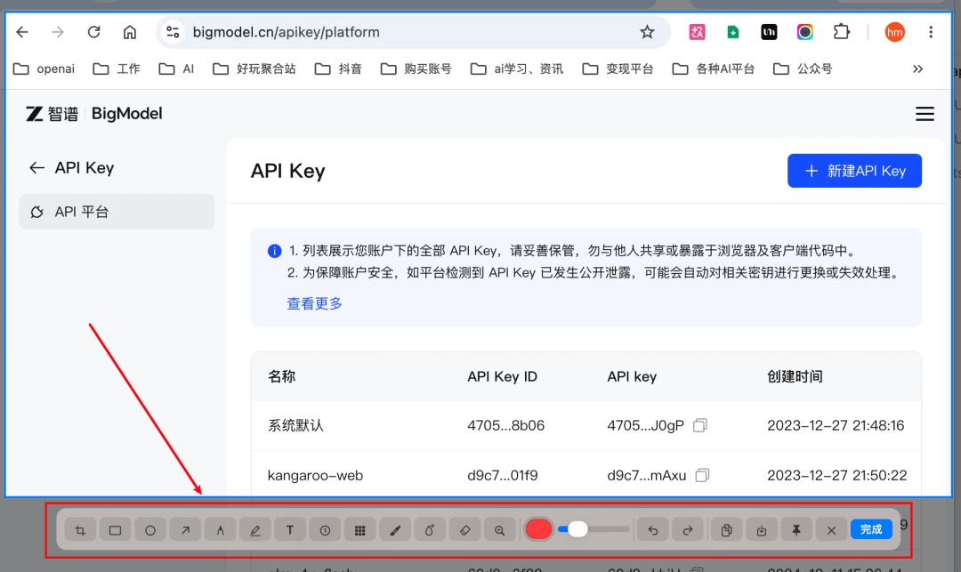Open the hm profile avatar
961x572 pixels.
[895, 32]
